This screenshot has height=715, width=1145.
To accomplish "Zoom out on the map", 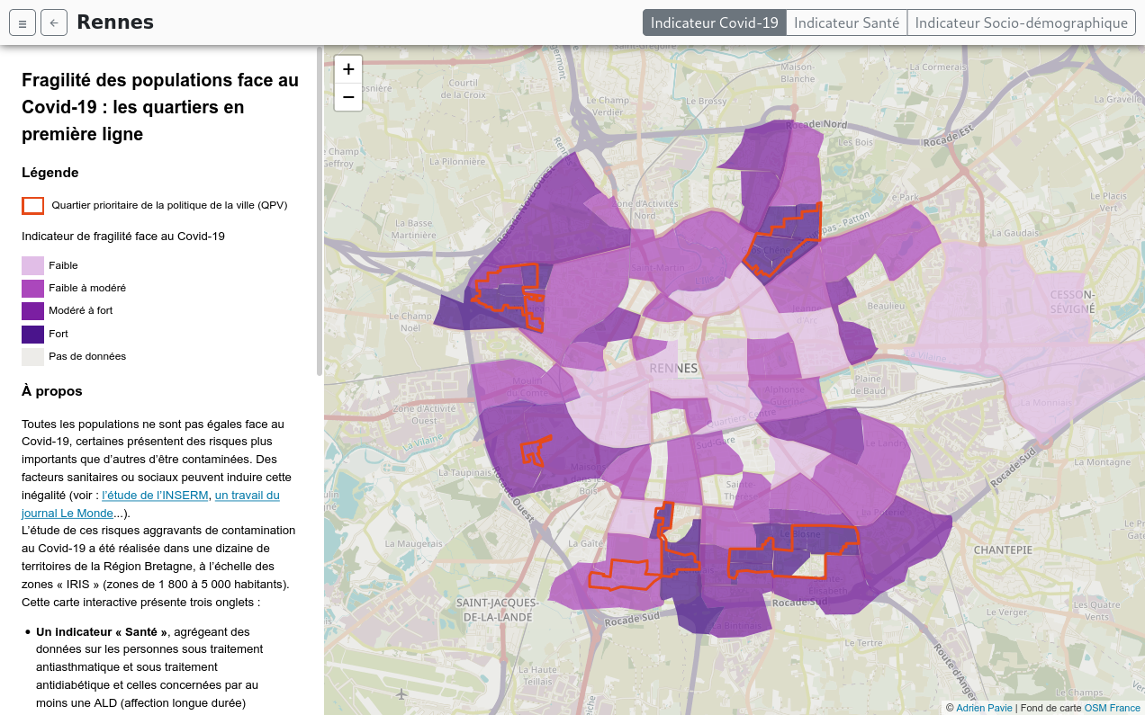I will [348, 97].
